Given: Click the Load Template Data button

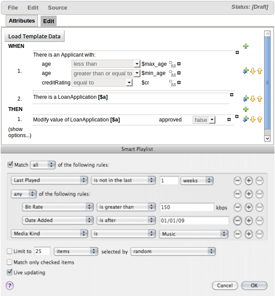Looking at the screenshot, I should point(34,36).
